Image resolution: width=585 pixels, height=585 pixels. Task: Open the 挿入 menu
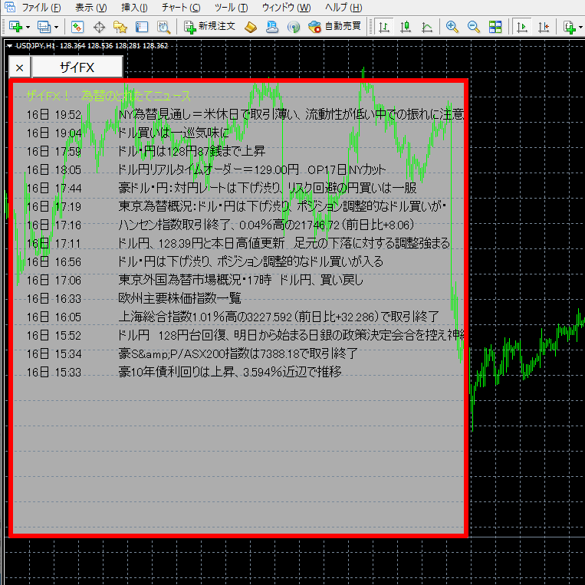pos(134,8)
